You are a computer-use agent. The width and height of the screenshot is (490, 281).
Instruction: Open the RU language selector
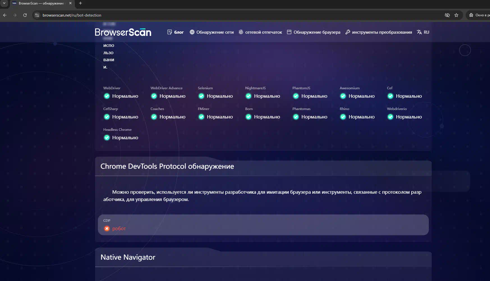[x=423, y=32]
